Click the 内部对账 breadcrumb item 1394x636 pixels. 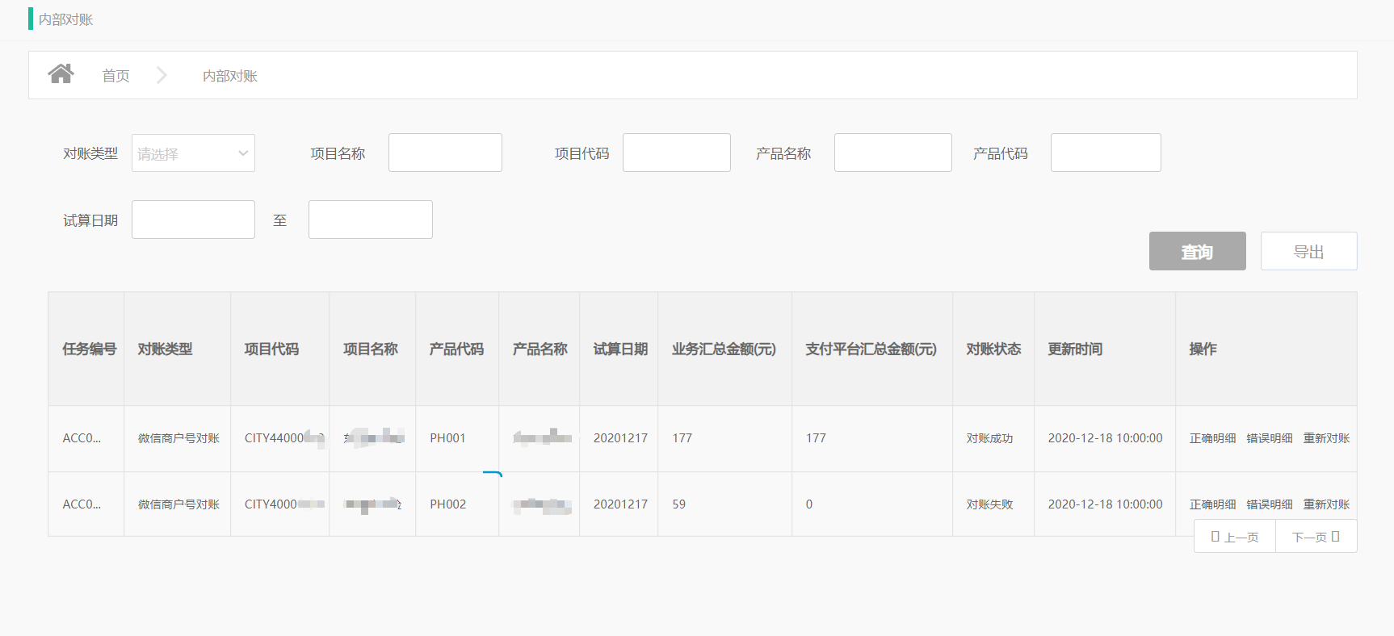click(230, 76)
